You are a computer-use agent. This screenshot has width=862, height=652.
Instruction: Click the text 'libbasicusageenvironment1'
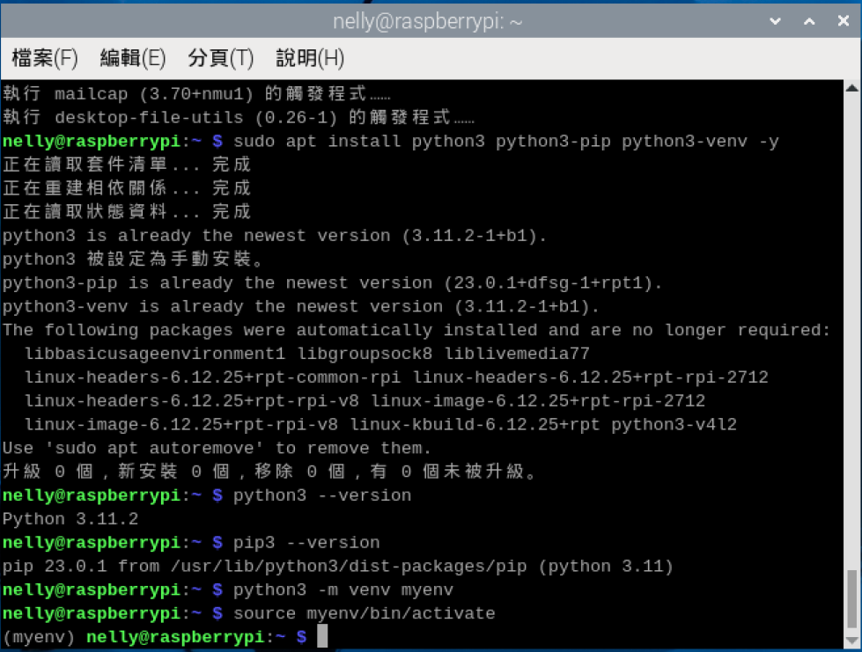[x=155, y=354]
